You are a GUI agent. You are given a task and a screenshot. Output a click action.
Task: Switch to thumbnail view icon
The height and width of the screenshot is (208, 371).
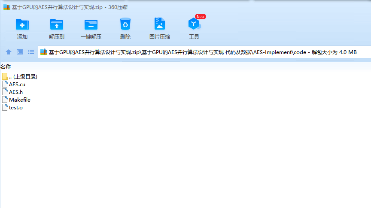click(x=20, y=52)
